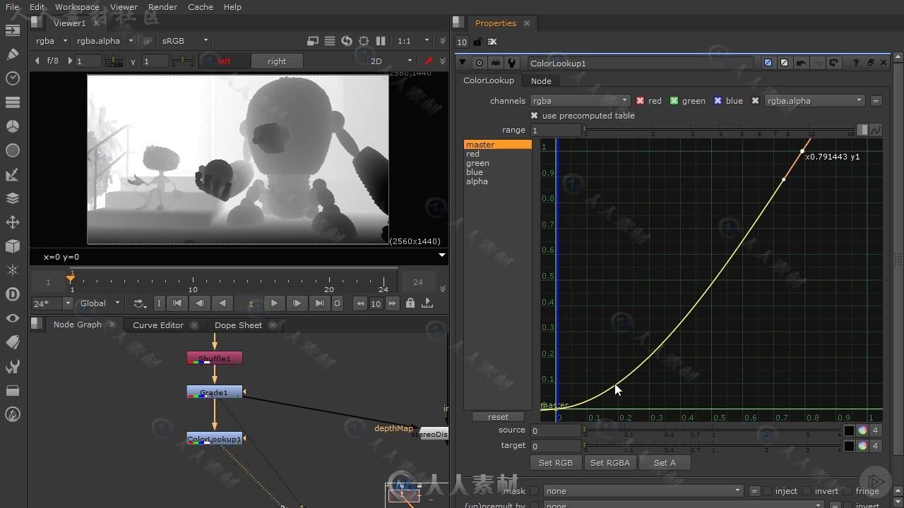Viewport: 904px width, 508px height.
Task: Click the reset button below curve list
Action: [x=498, y=417]
